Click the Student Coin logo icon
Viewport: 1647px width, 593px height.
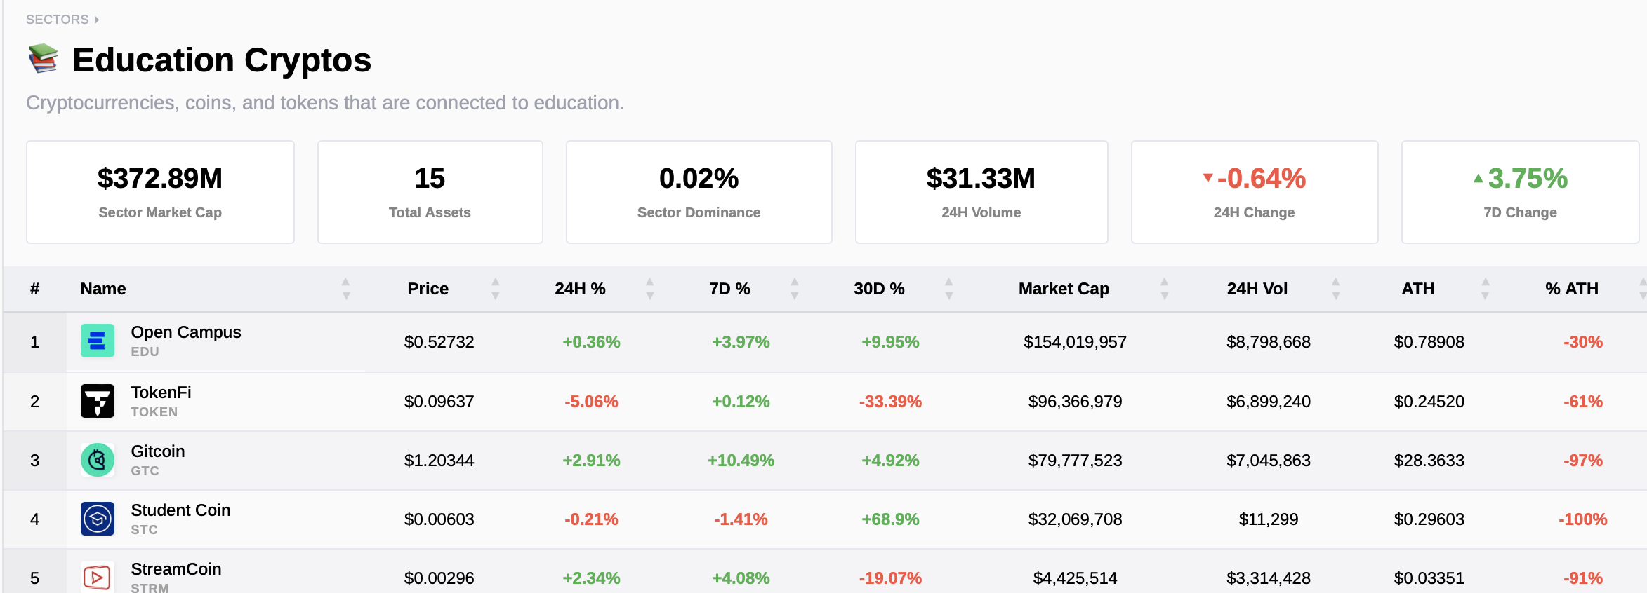97,519
